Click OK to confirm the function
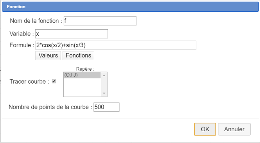The height and width of the screenshot is (143, 260). (x=205, y=129)
